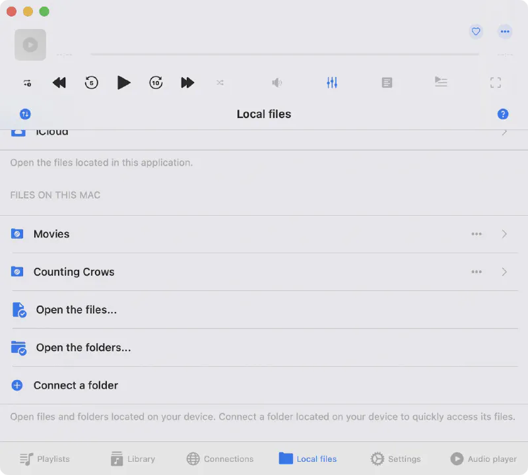The image size is (528, 475).
Task: Jump to the previous track
Action: [x=59, y=82]
